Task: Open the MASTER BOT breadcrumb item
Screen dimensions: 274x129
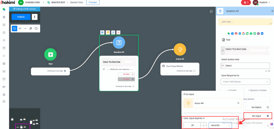Action: point(57,2)
